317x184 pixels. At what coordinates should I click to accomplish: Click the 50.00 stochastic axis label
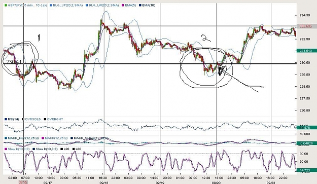coord(304,162)
